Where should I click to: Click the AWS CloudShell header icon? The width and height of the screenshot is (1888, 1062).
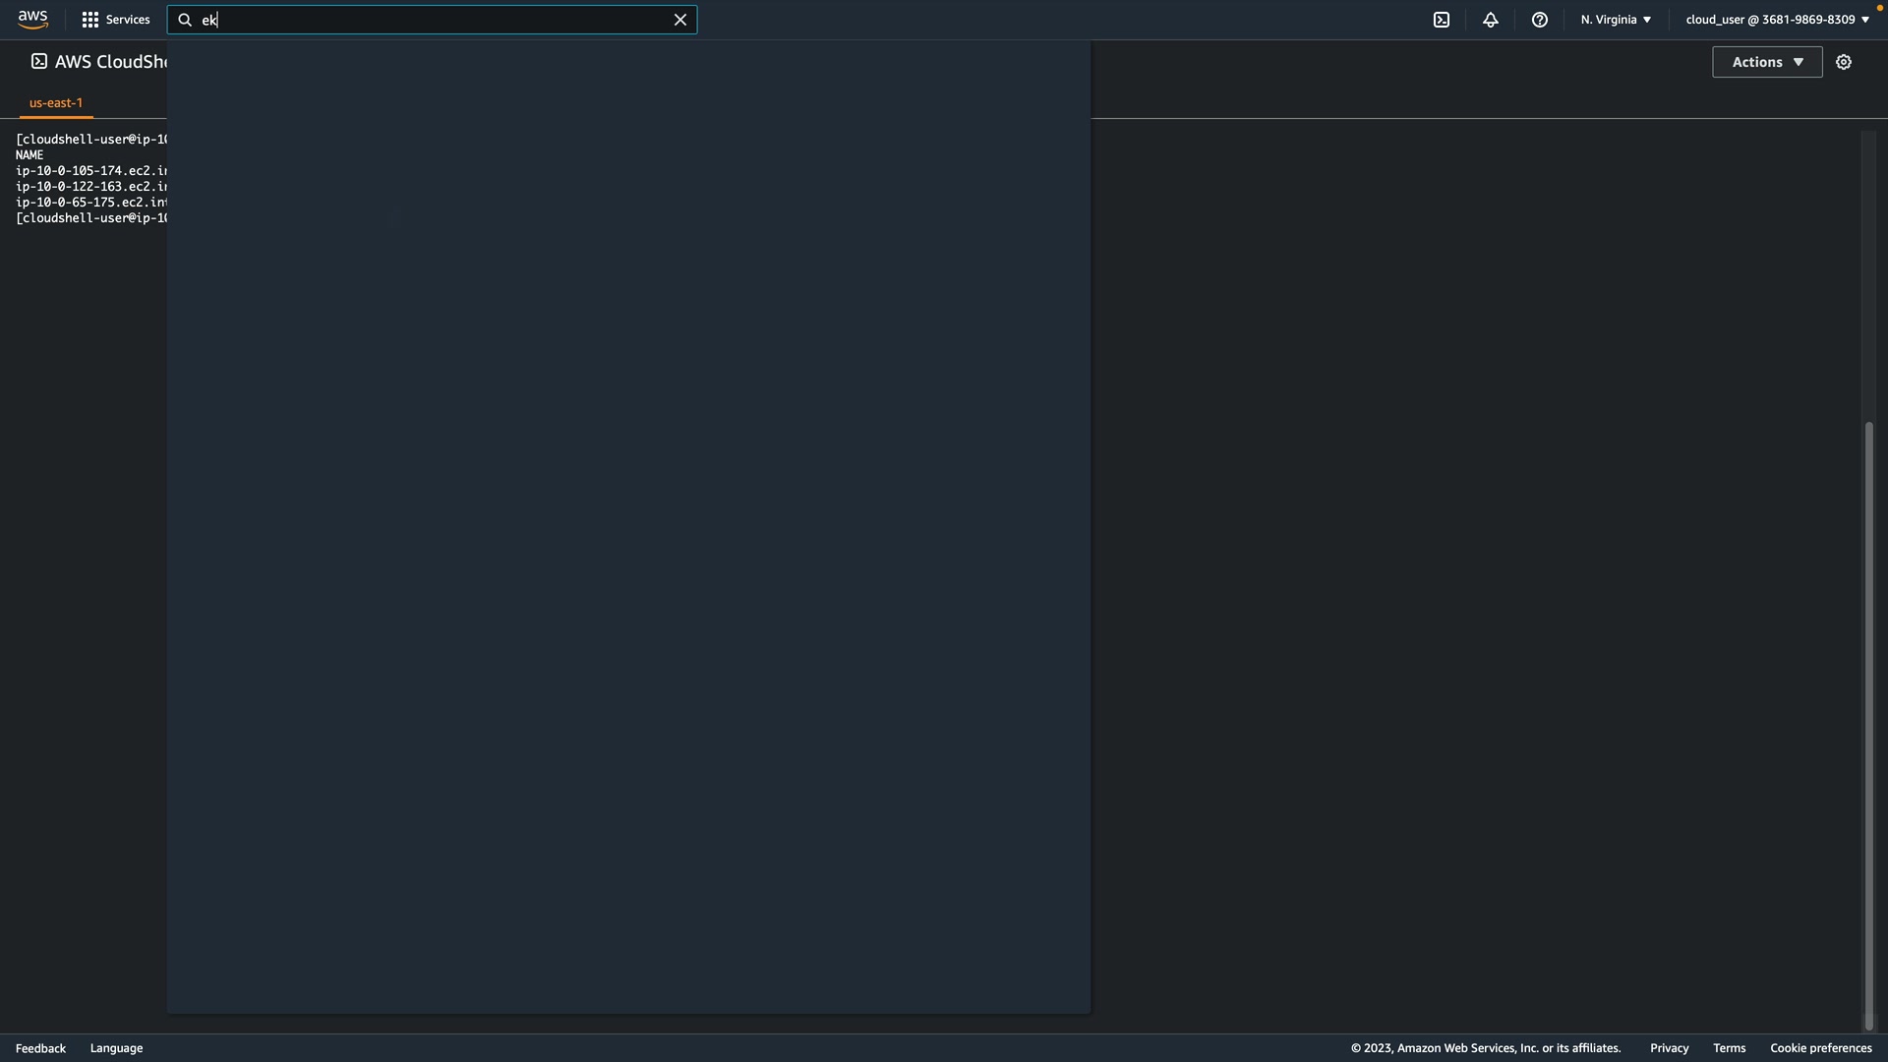pyautogui.click(x=39, y=61)
